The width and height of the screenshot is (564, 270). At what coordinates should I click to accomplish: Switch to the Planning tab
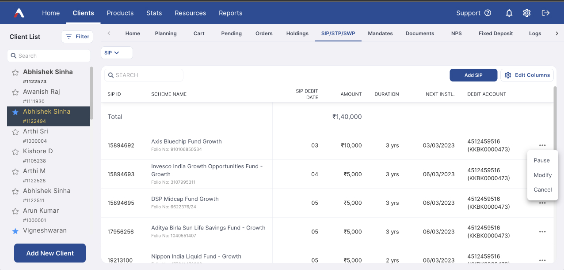click(x=166, y=33)
